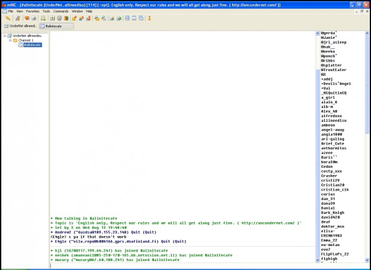Select nick +Devils^Angel in the nick list
Viewport: 371px width, 270px height.
coord(336,84)
